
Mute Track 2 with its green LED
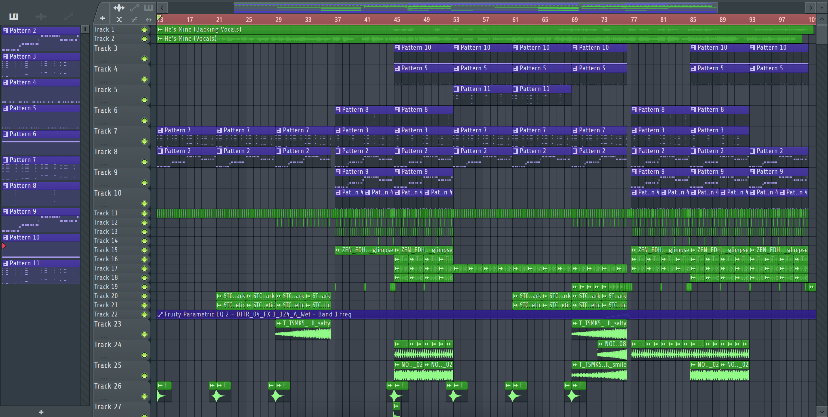click(x=144, y=39)
